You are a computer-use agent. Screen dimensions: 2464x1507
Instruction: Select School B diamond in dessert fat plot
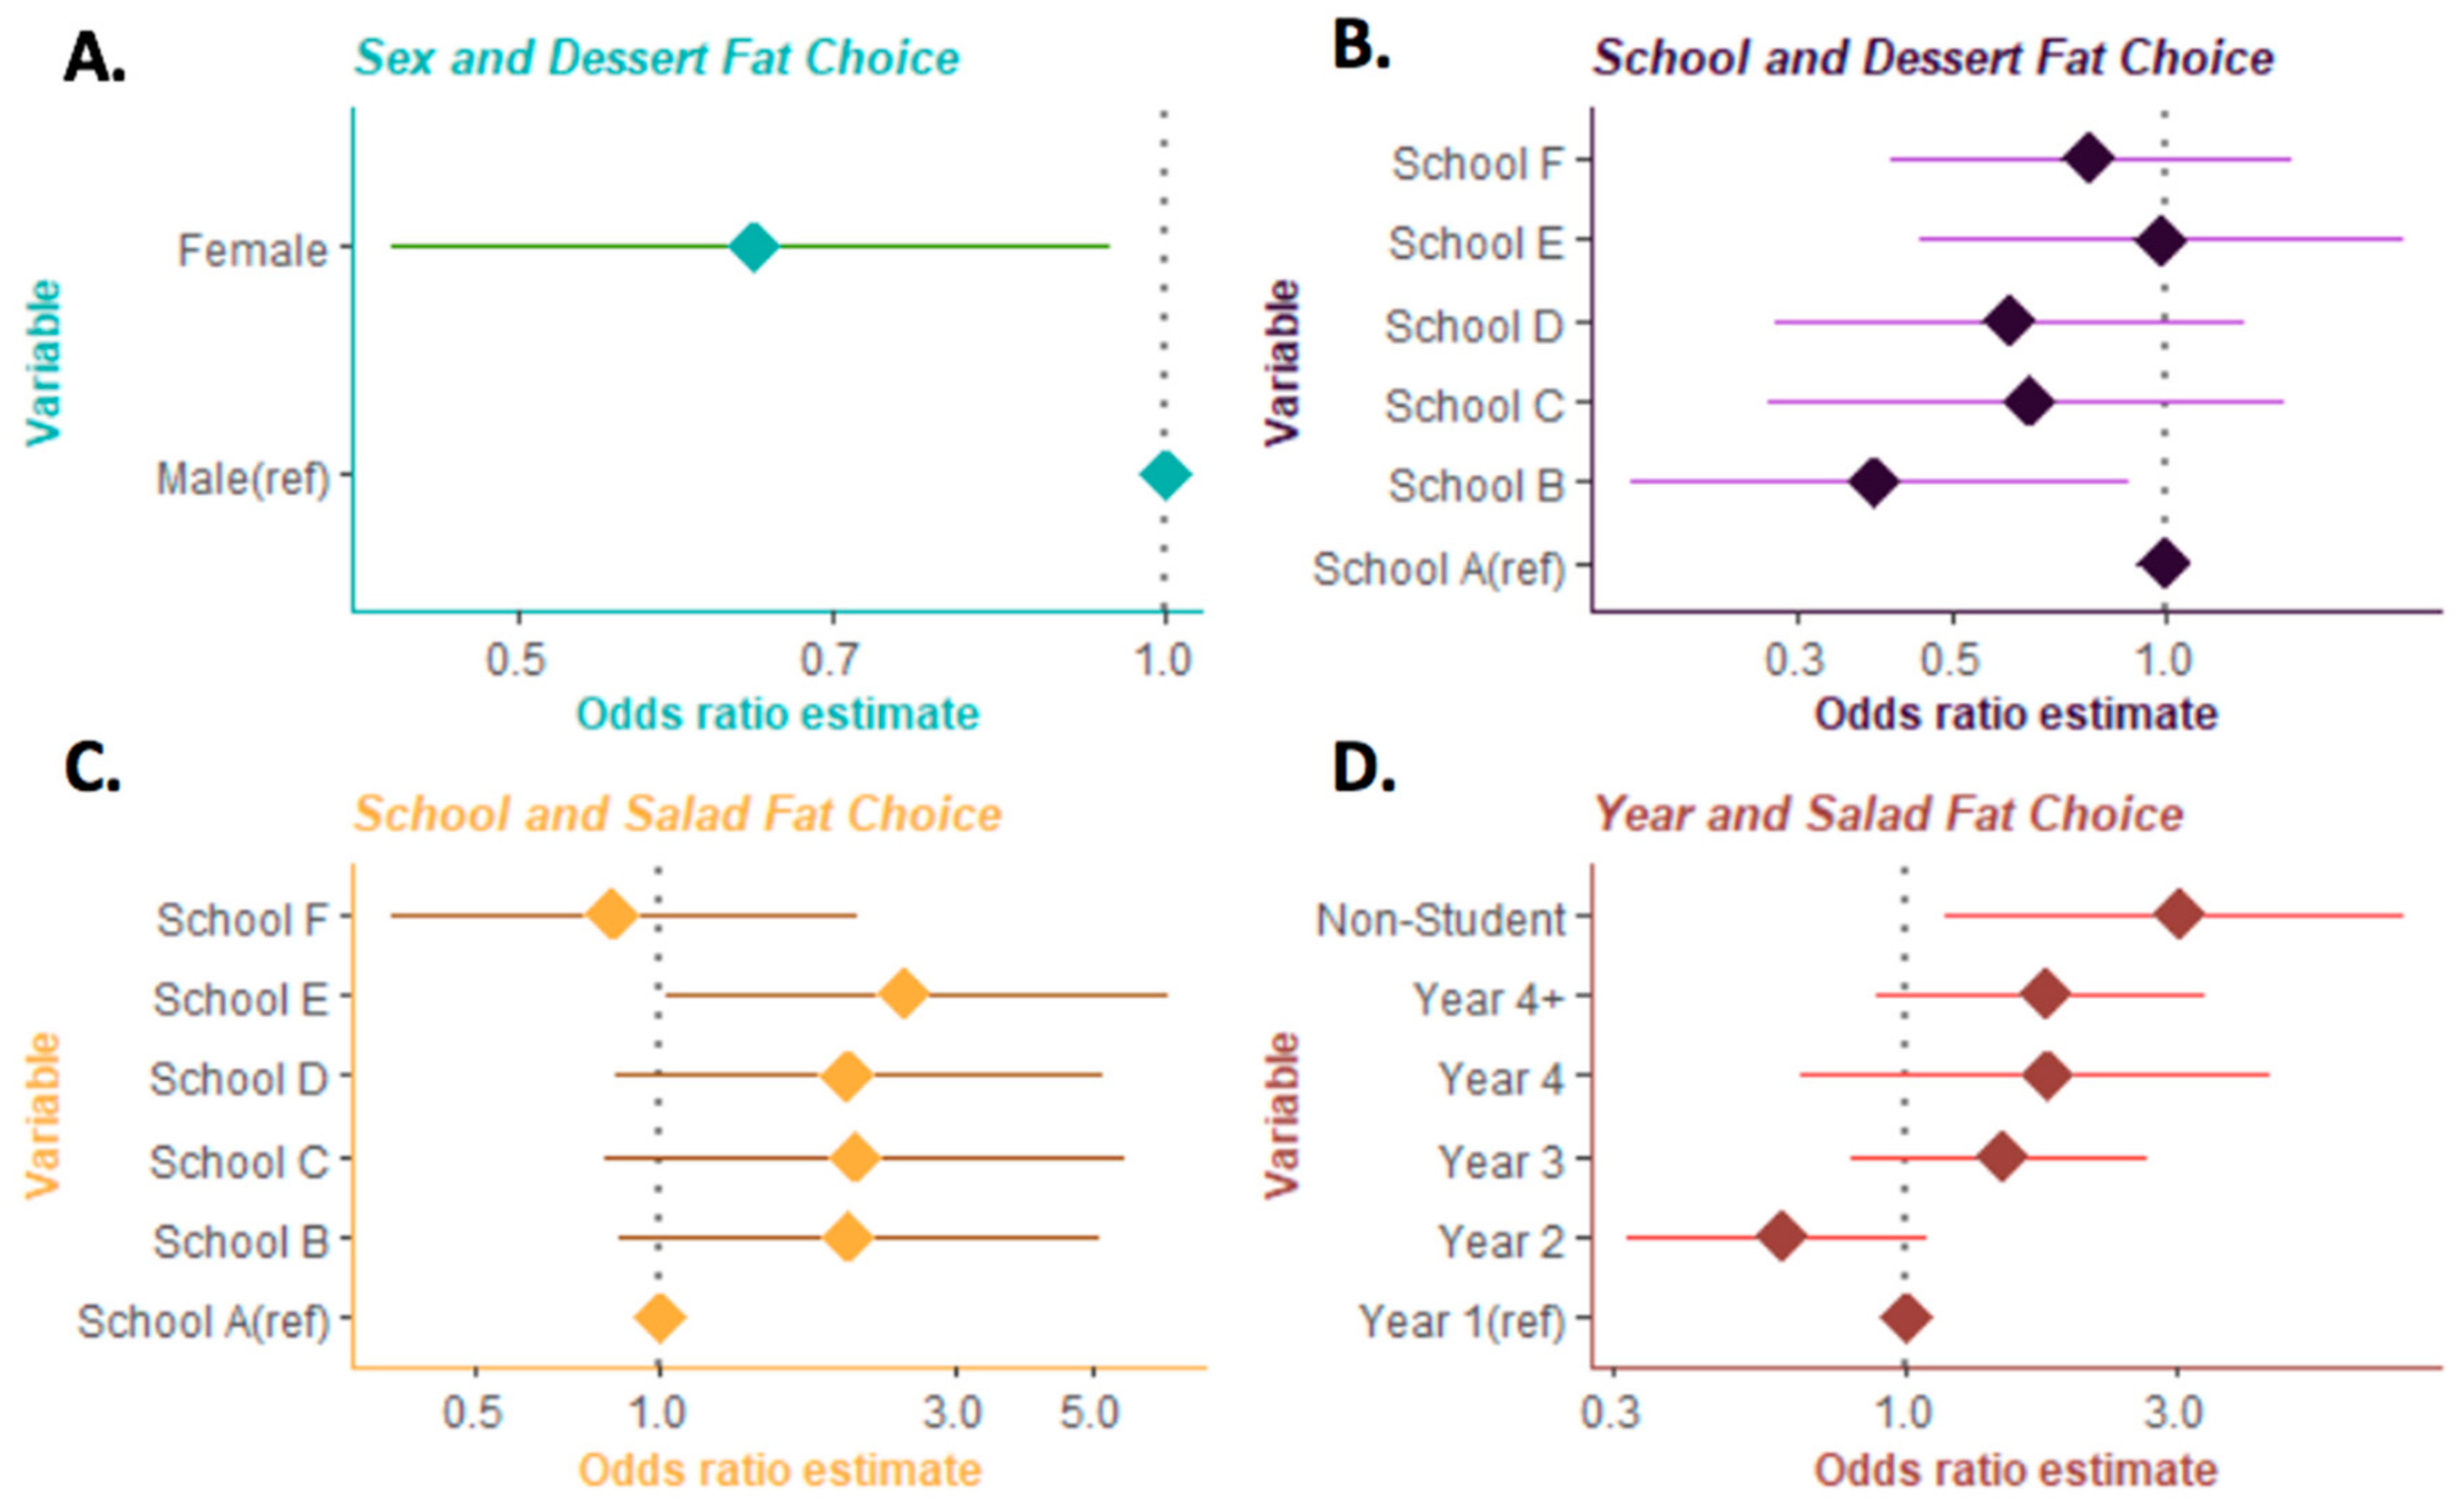click(1873, 482)
